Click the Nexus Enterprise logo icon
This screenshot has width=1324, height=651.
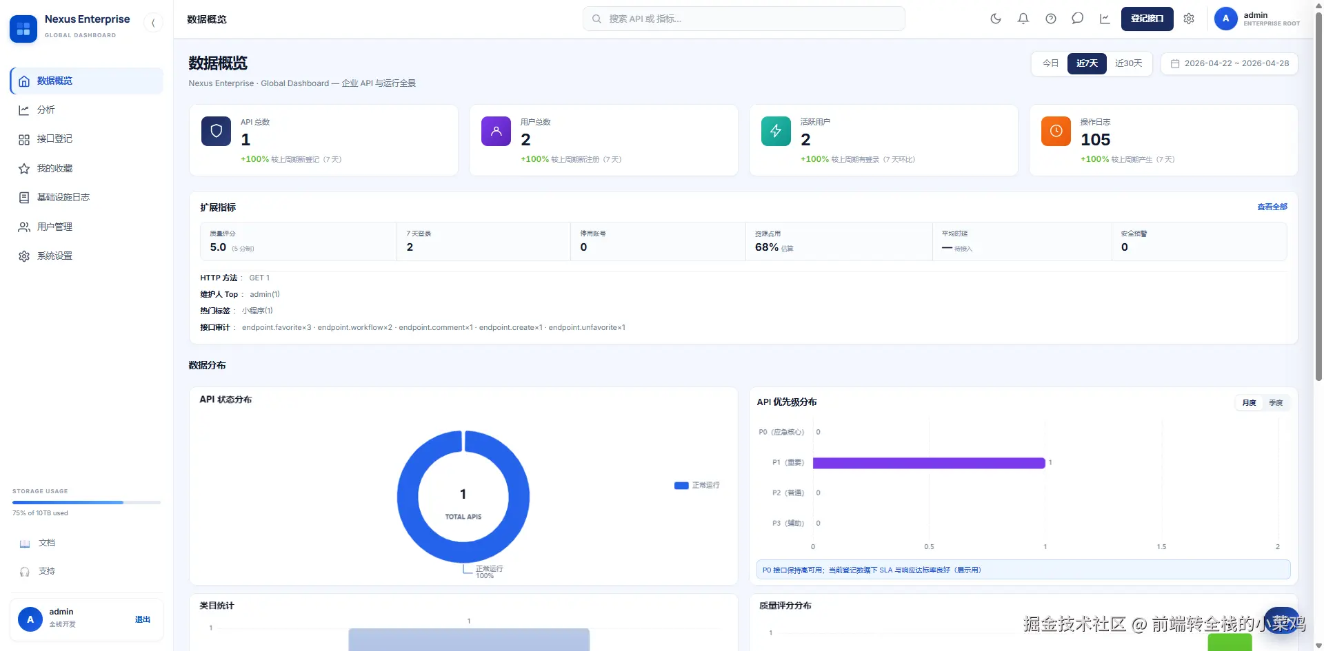tap(23, 29)
